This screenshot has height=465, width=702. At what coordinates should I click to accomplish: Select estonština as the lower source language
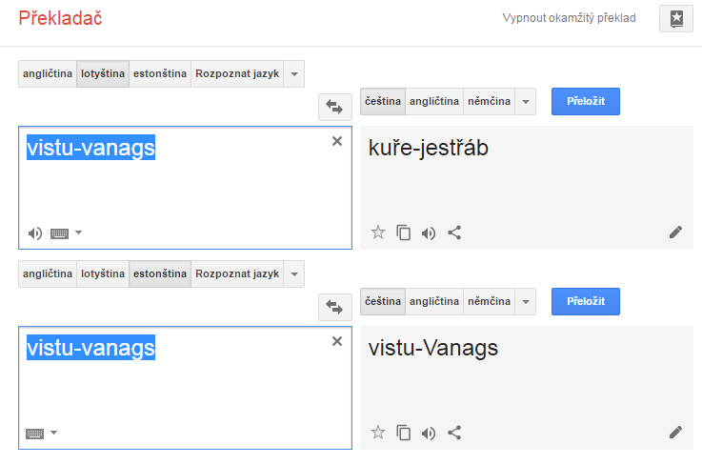point(160,273)
